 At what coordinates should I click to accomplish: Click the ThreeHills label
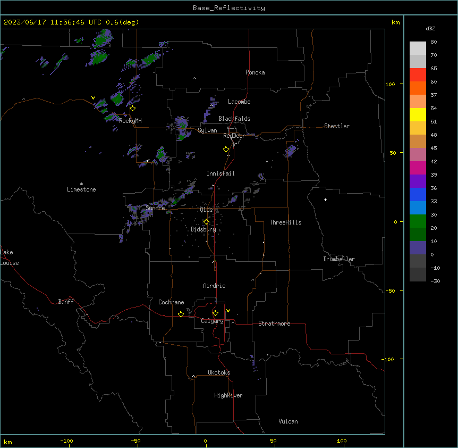pyautogui.click(x=285, y=222)
